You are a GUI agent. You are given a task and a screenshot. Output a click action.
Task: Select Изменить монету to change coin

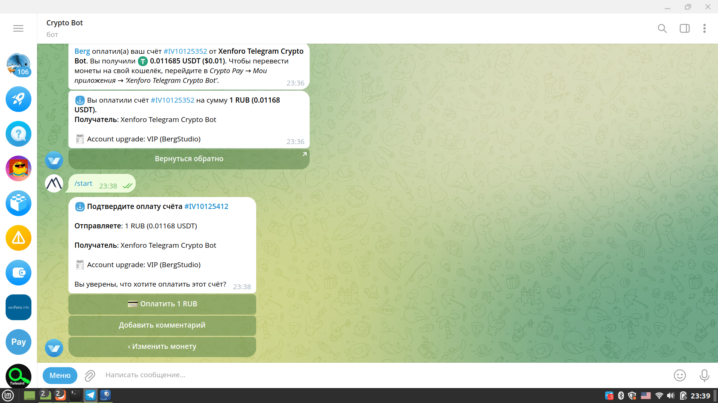point(162,346)
